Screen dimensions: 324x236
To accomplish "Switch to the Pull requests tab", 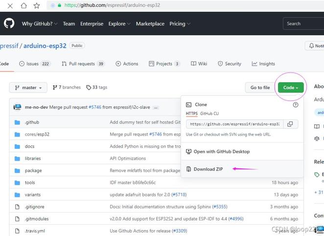I will point(83,64).
